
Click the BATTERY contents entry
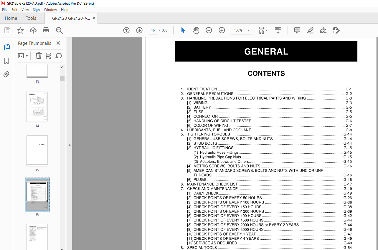pyautogui.click(x=269, y=107)
